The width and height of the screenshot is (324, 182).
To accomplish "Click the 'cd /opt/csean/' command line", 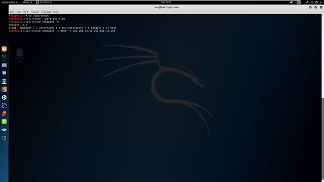I will pyautogui.click(x=29, y=16).
